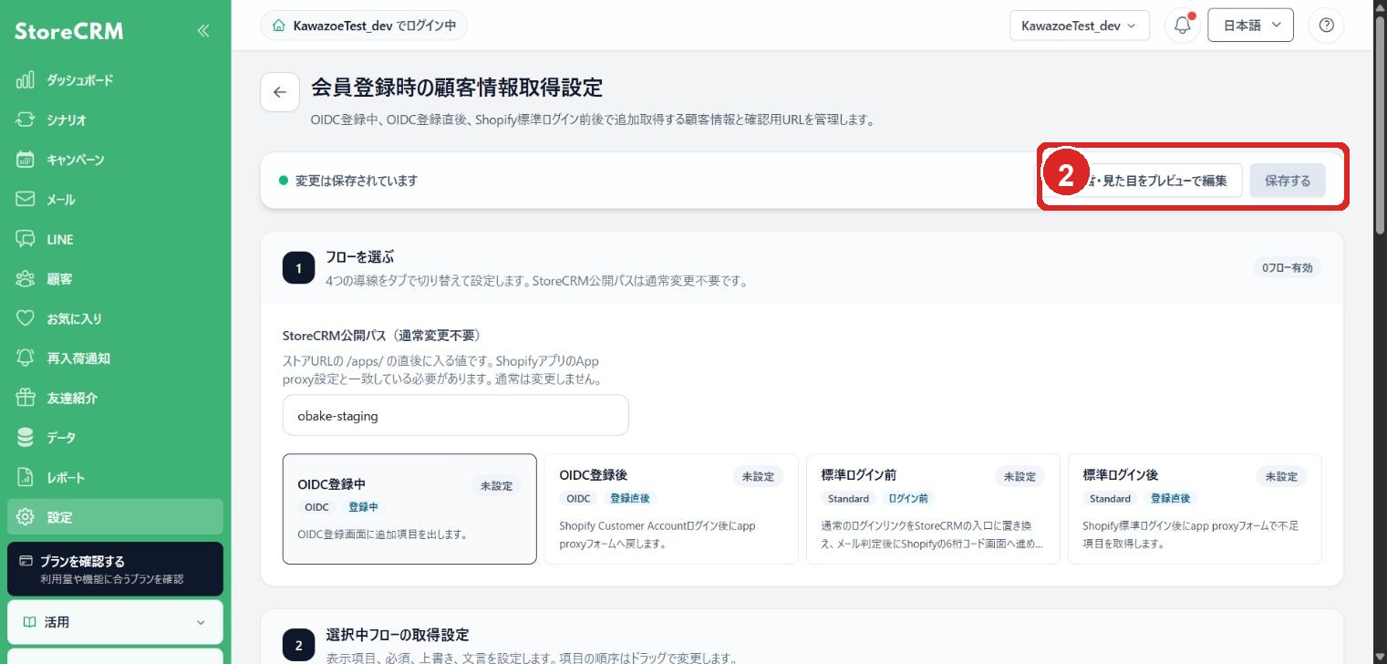1387x664 pixels.
Task: Open the Data (データ) sidebar item
Action: 115,438
